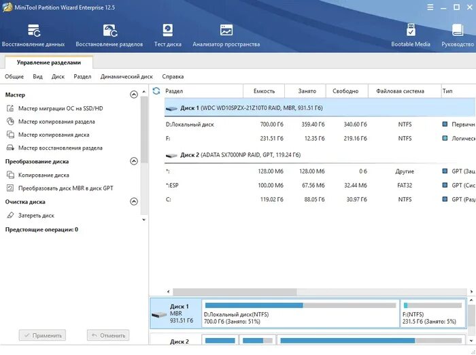The height and width of the screenshot is (355, 476).
Task: Open the Справка menu
Action: point(173,77)
